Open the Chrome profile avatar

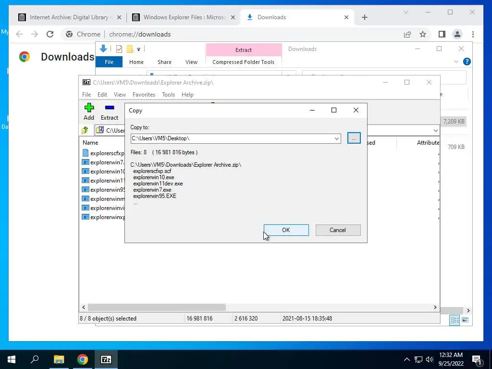coord(457,34)
